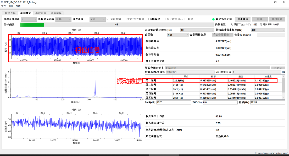Click the 音量(0-65536) input field

pyautogui.click(x=271, y=35)
